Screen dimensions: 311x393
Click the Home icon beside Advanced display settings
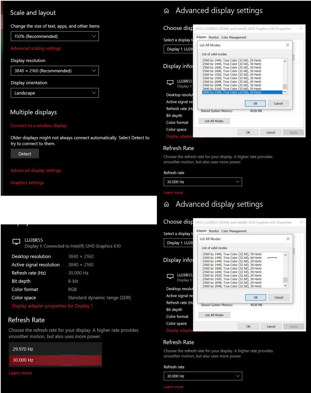[167, 11]
